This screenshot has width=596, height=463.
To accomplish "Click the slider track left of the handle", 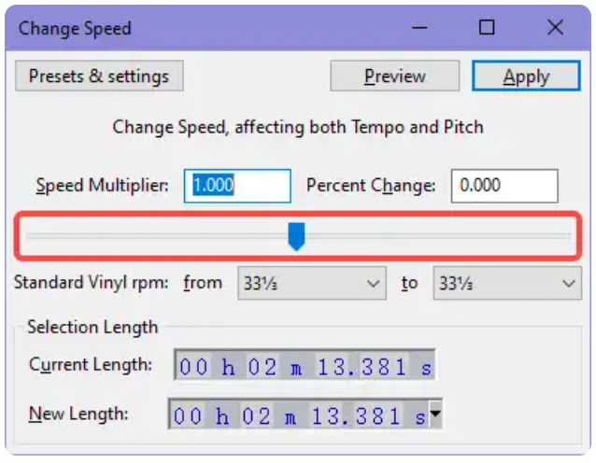I will tap(157, 236).
